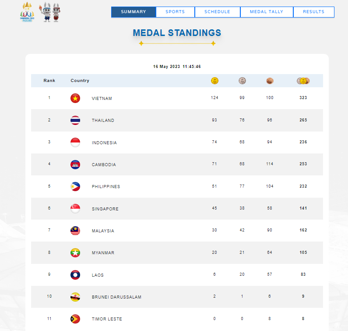Open the Results tab
The image size is (348, 331).
(x=314, y=12)
